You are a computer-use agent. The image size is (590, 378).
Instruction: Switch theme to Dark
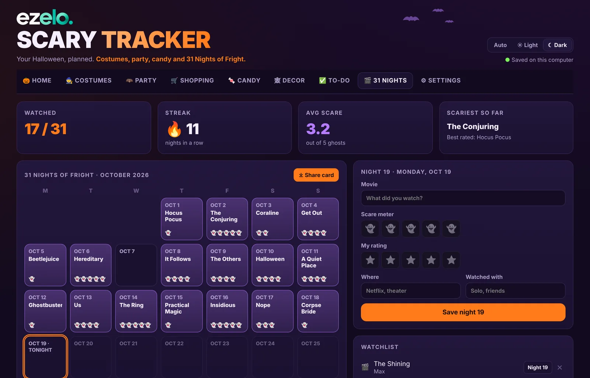(x=557, y=45)
